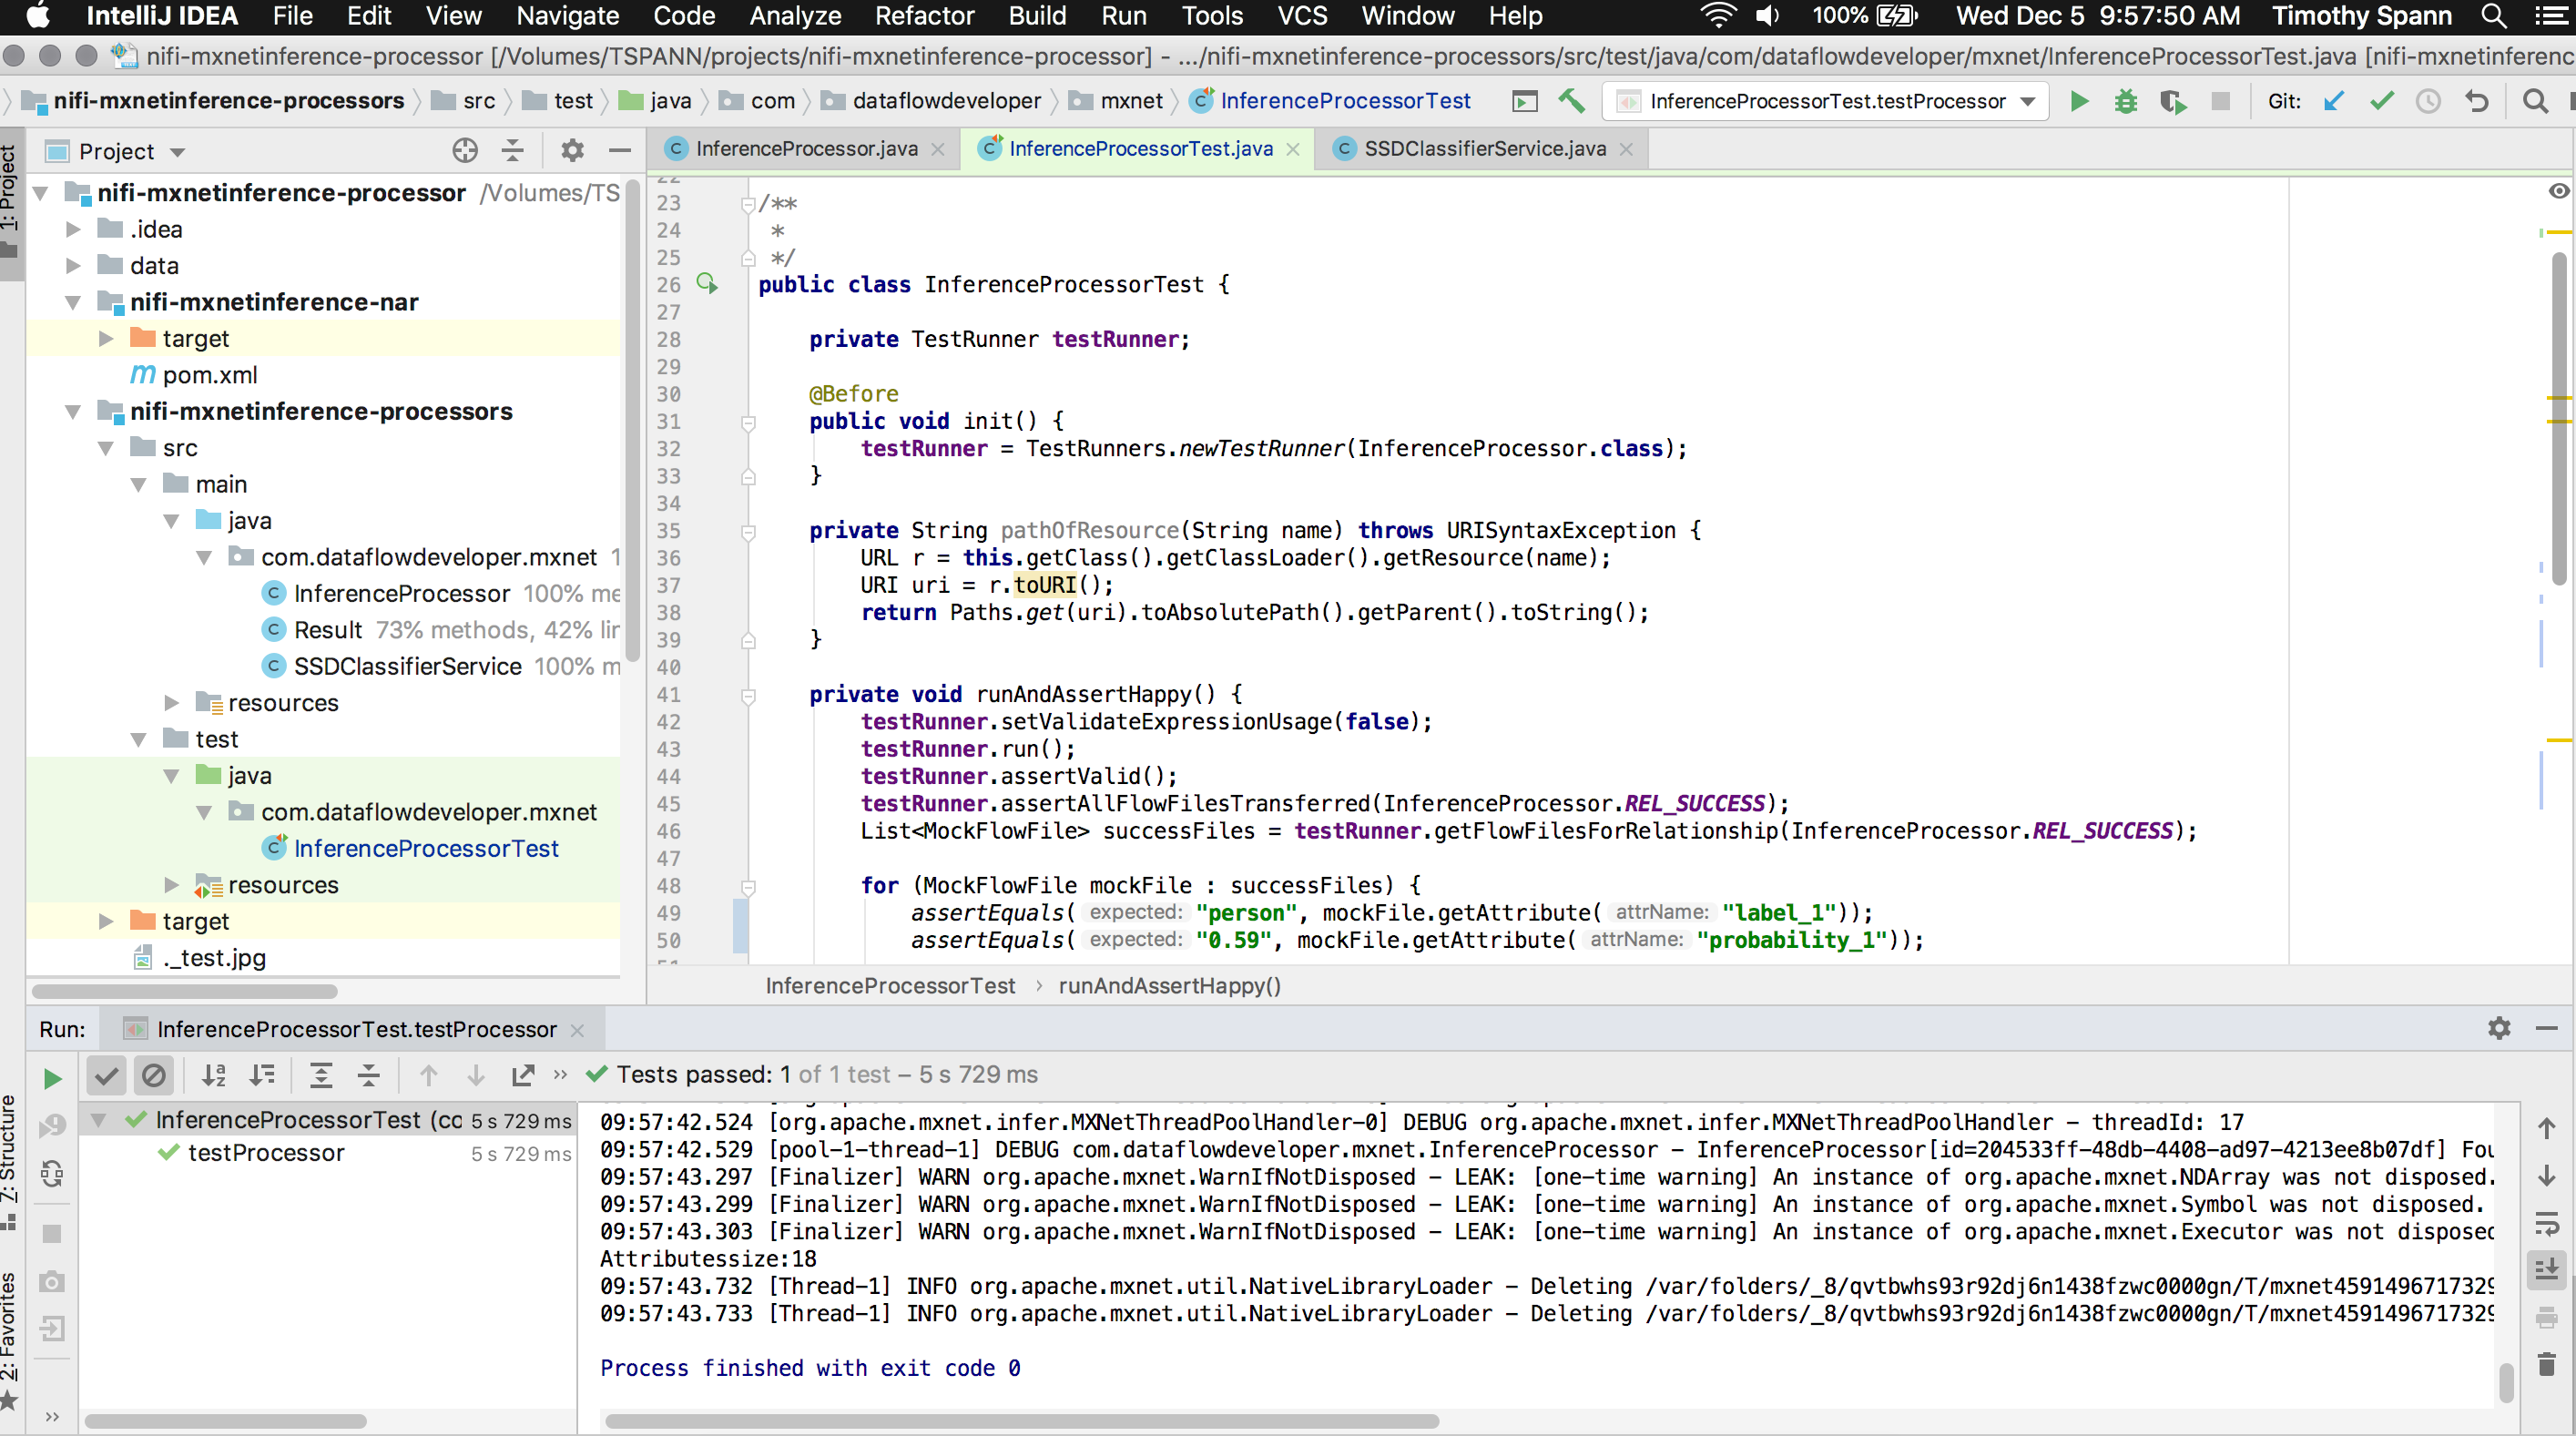2576x1436 pixels.
Task: Open the Refactor menu
Action: pos(924,16)
